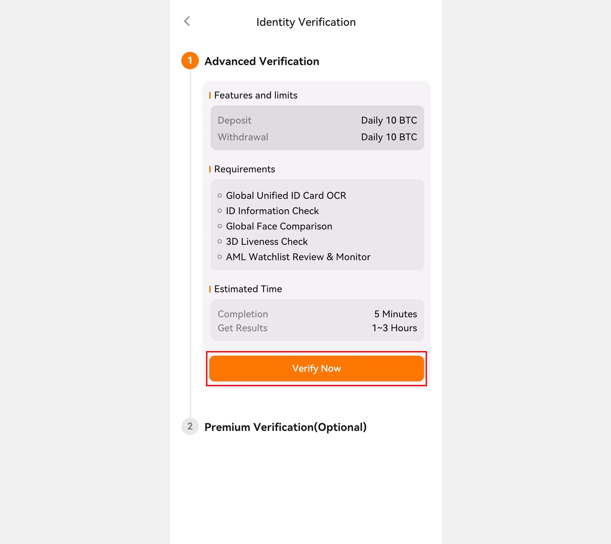Select the ID Information Check requirement
Image resolution: width=611 pixels, height=544 pixels.
pyautogui.click(x=272, y=211)
